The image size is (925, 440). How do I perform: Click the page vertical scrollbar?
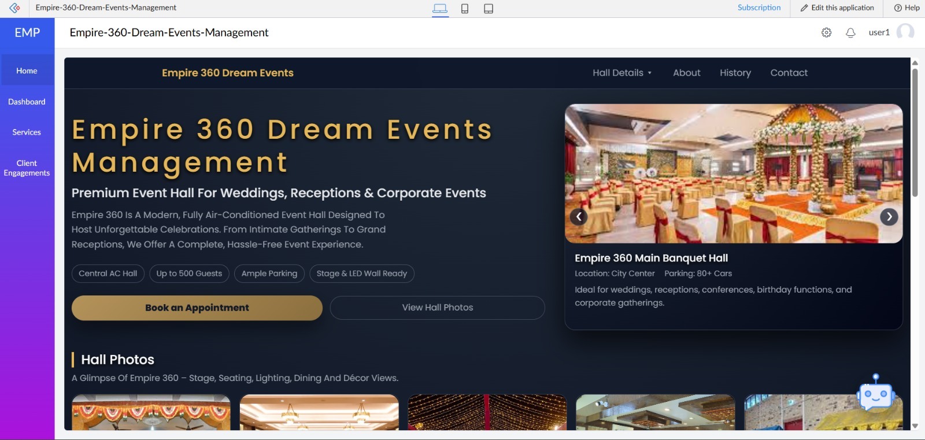(x=915, y=133)
